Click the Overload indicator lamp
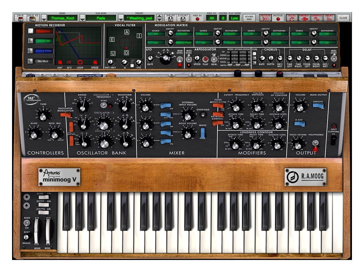This screenshot has width=364, height=272. click(203, 114)
